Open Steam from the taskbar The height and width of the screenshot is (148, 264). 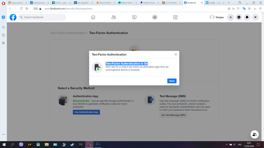click(72, 144)
